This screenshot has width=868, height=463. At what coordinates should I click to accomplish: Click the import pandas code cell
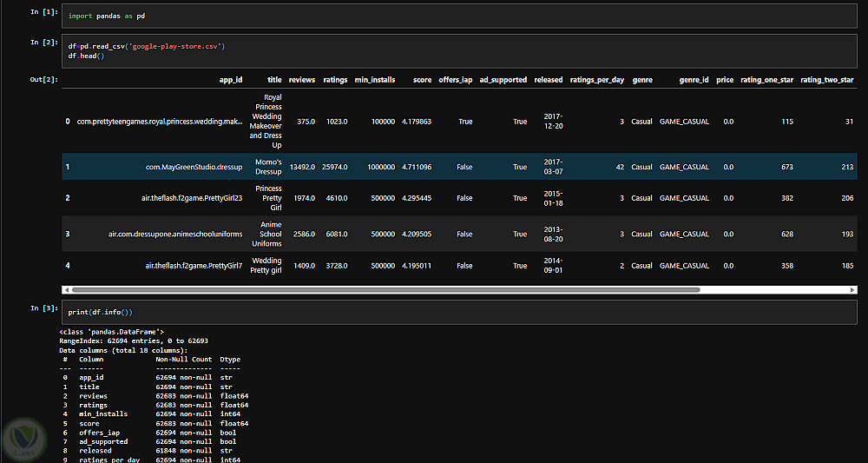point(459,16)
